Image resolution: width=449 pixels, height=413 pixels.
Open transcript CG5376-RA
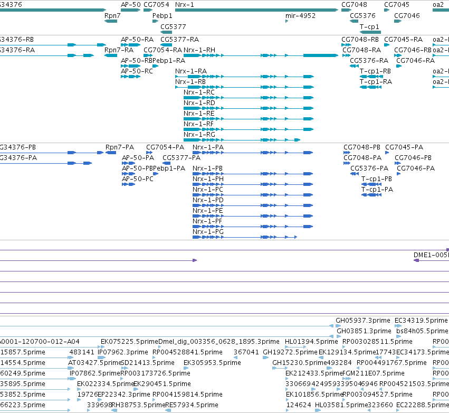(x=369, y=61)
